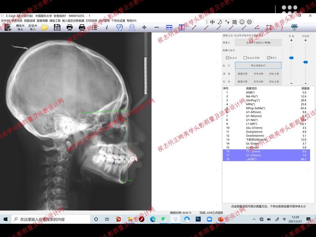Image resolution: width=316 pixels, height=237 pixels.
Task: Select the ANB(°) measurement row
Action: [x=266, y=92]
